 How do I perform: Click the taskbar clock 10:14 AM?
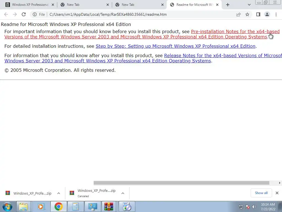point(268,207)
